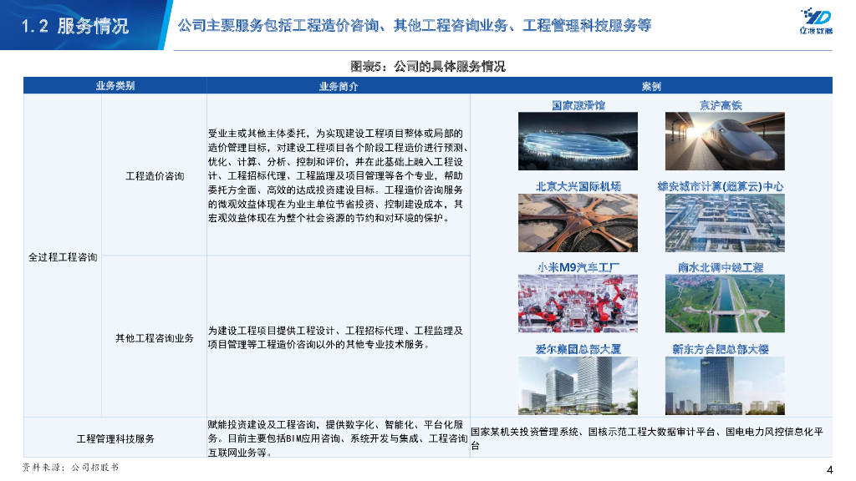Viewport: 856px width, 481px height.
Task: Select the 工程造价咨询 cell
Action: (155, 175)
